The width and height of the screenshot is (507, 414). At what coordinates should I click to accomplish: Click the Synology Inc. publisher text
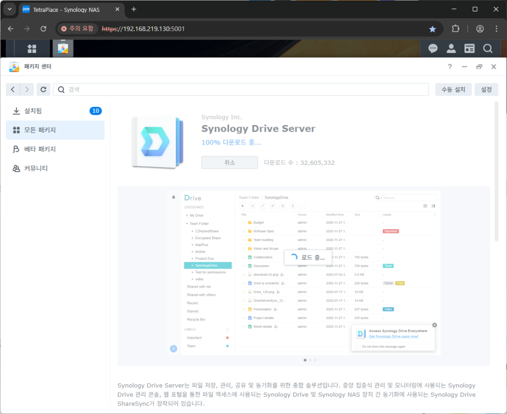(222, 117)
